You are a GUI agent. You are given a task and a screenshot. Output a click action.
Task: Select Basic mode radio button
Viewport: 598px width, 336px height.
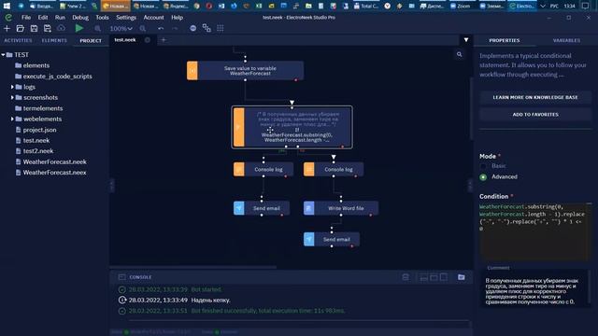(x=483, y=166)
